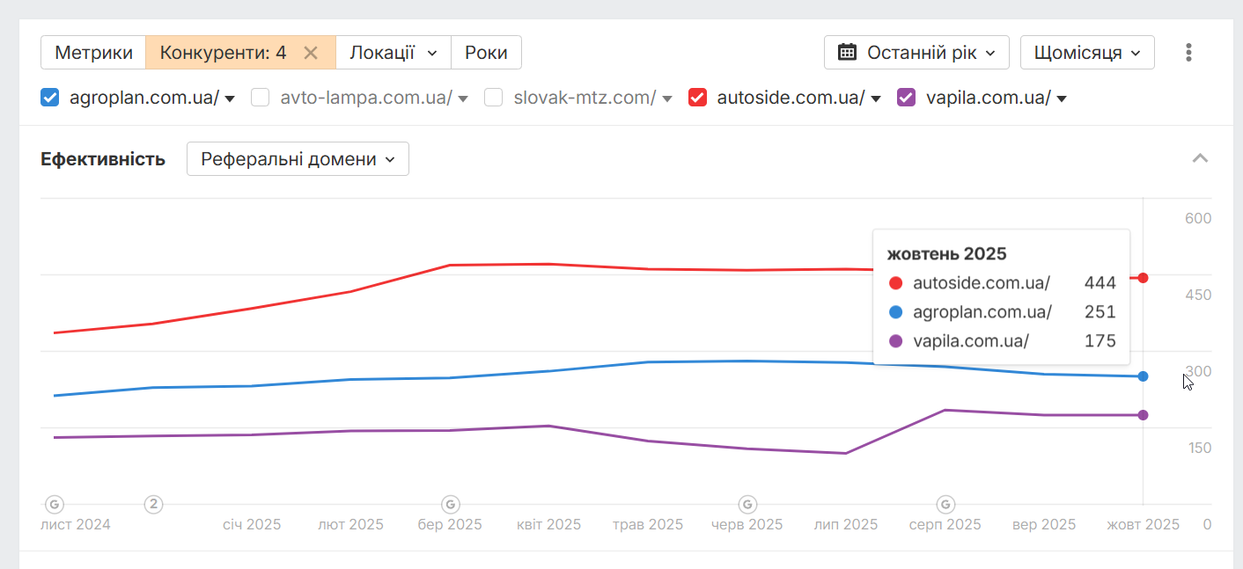The height and width of the screenshot is (569, 1243).
Task: Toggle the purple vapila.com.ua checkbox
Action: point(906,98)
